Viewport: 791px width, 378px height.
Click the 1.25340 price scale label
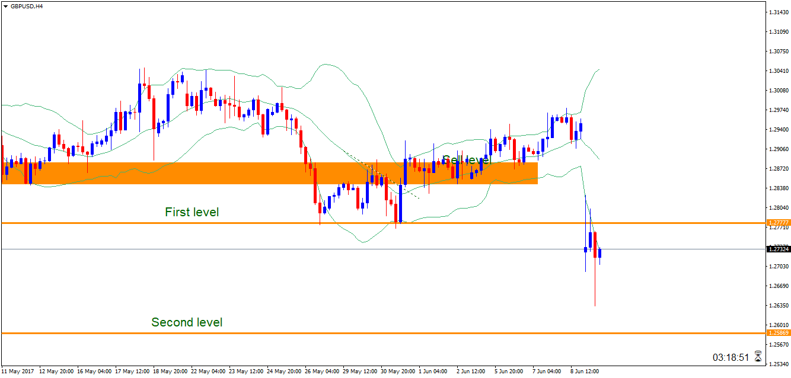[x=777, y=364]
